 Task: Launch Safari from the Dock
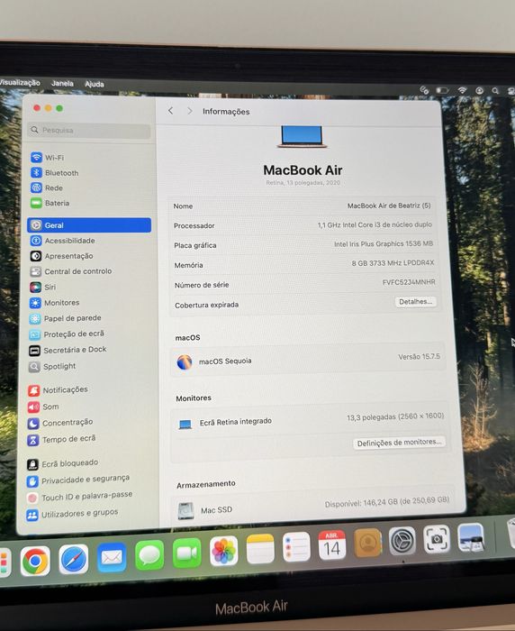pyautogui.click(x=74, y=559)
